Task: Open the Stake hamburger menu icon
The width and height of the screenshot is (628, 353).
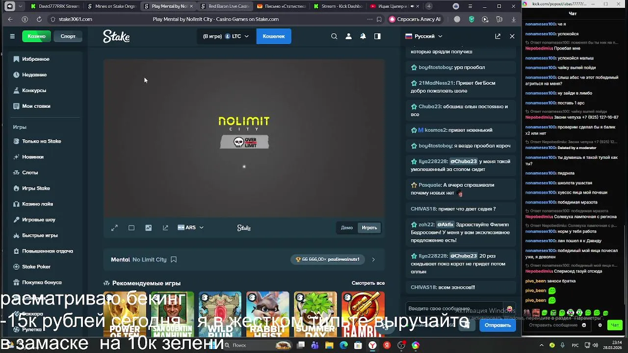Action: click(x=12, y=36)
